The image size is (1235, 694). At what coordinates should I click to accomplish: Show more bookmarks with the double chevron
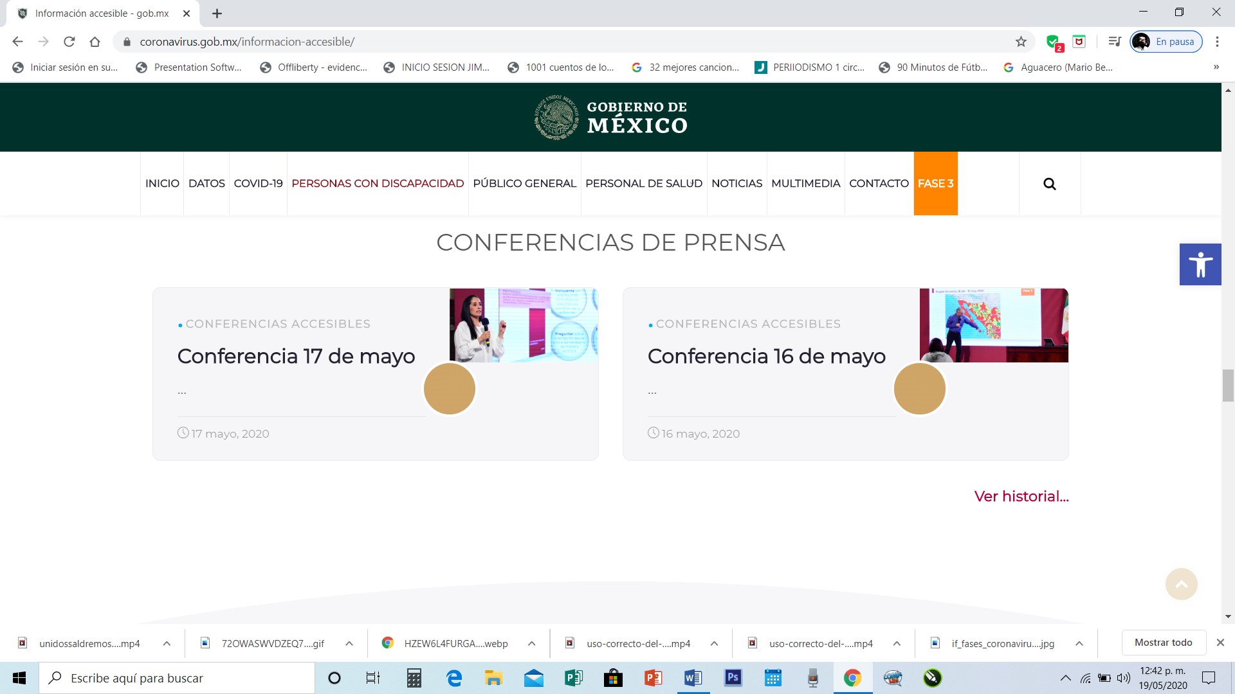pos(1216,67)
